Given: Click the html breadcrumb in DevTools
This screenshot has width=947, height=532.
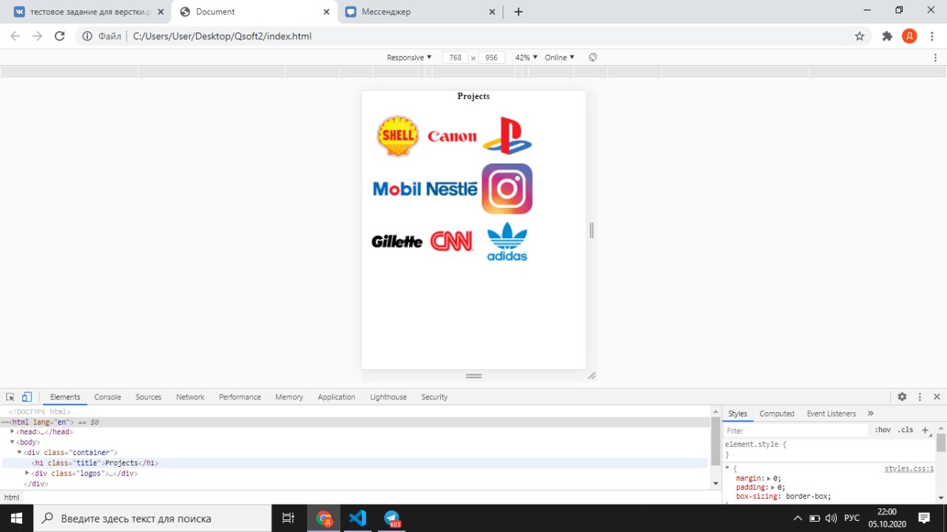Looking at the screenshot, I should point(12,497).
